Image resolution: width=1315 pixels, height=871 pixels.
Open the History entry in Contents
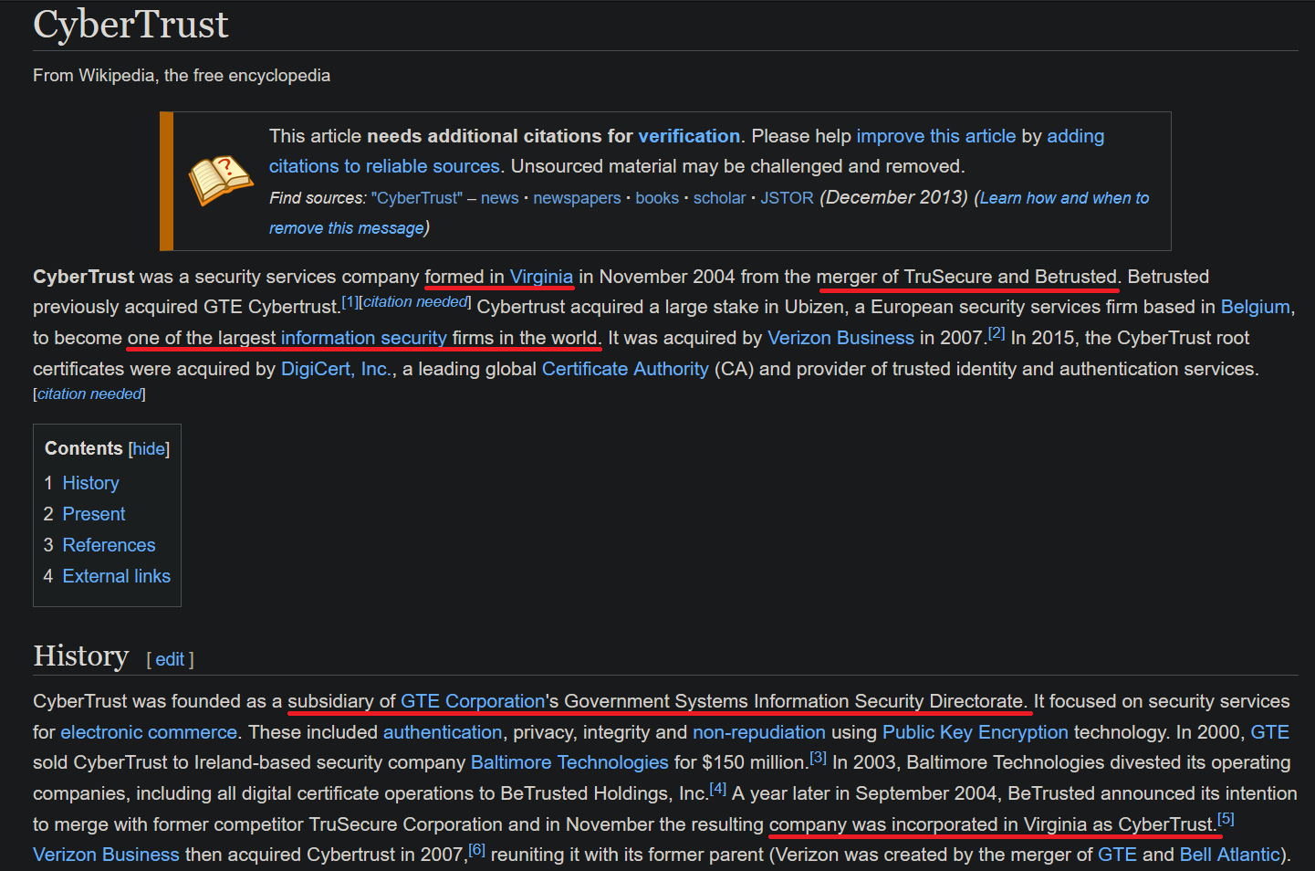tap(90, 483)
